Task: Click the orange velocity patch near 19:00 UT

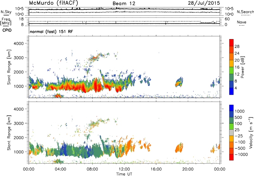Action: coord(179,148)
